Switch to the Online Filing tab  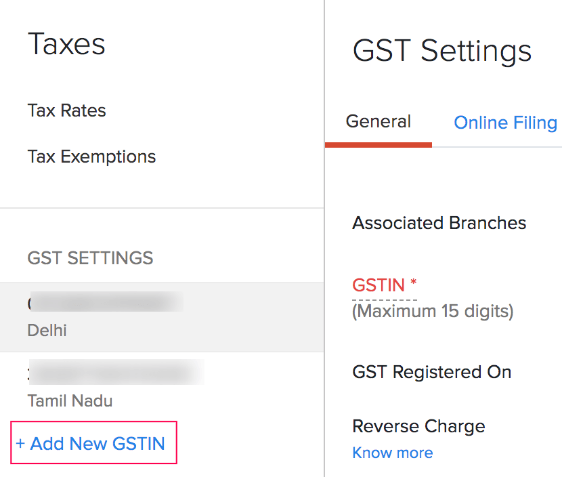coord(505,123)
